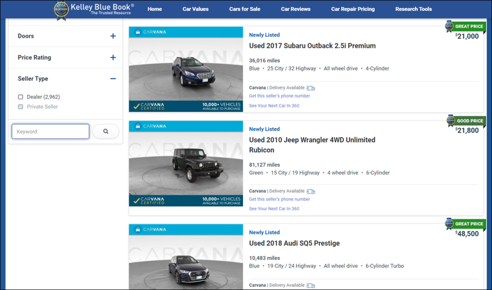
Task: Click Good Price badge on Jeep Wrangler listing
Action: click(x=466, y=121)
